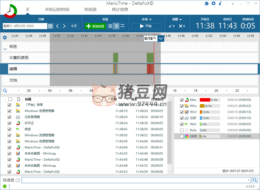Click into the 筛选器 filter input field
This screenshot has height=190, width=260.
click(135, 180)
